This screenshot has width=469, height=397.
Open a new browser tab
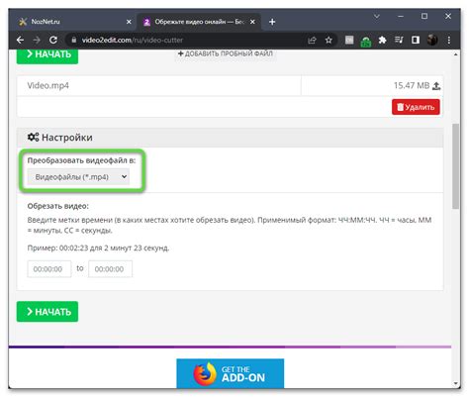click(272, 22)
